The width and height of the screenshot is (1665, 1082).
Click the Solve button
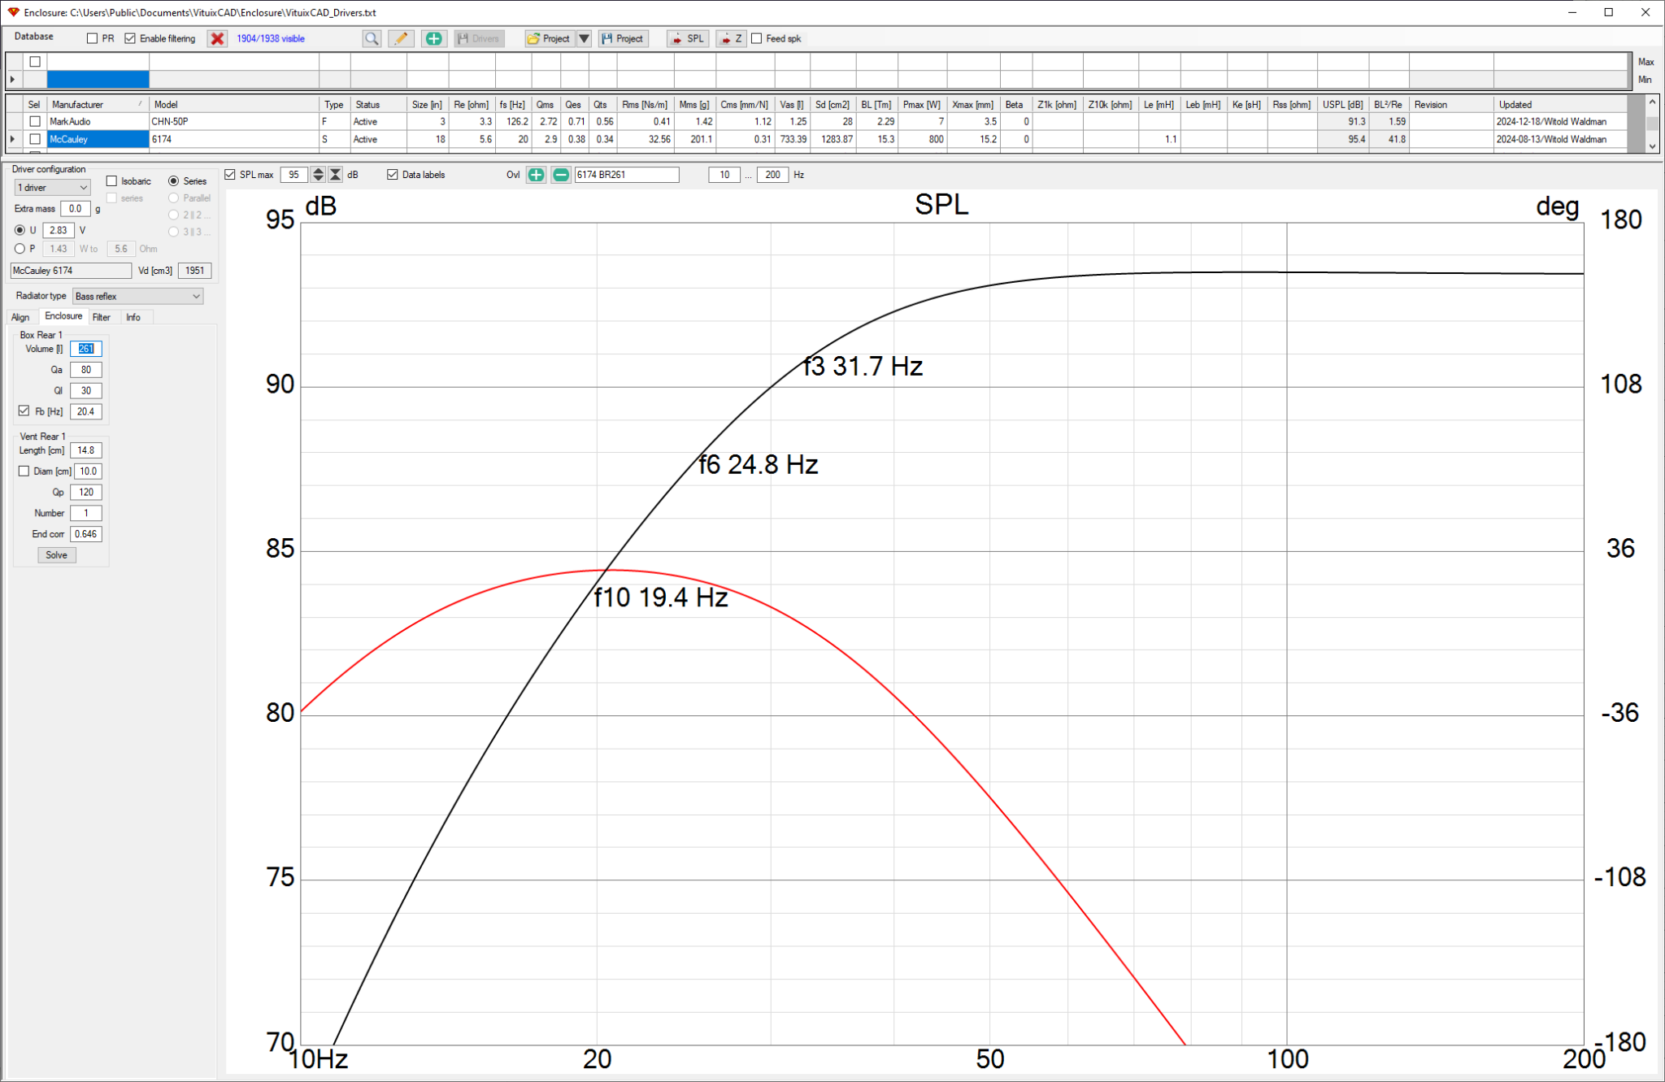[x=57, y=555]
